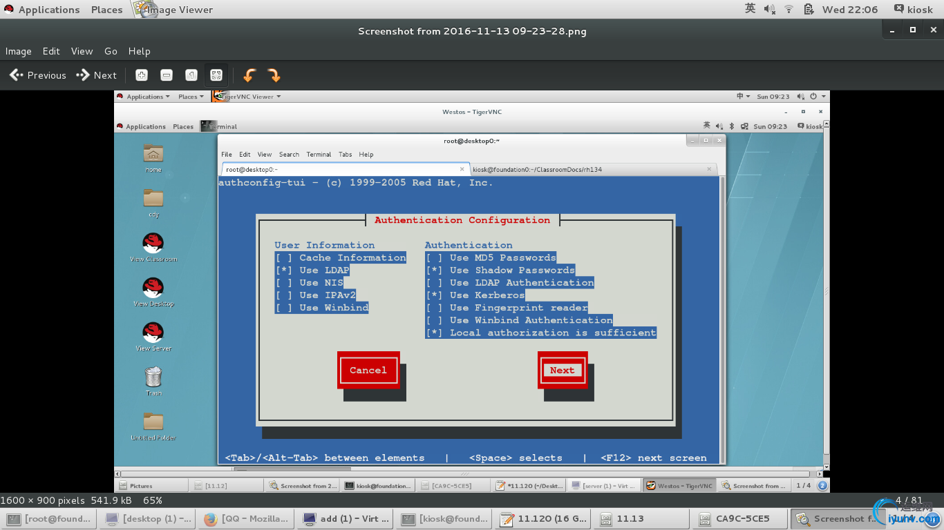Go to the next image in Image Viewer toolbar
The image size is (944, 530).
pos(97,75)
